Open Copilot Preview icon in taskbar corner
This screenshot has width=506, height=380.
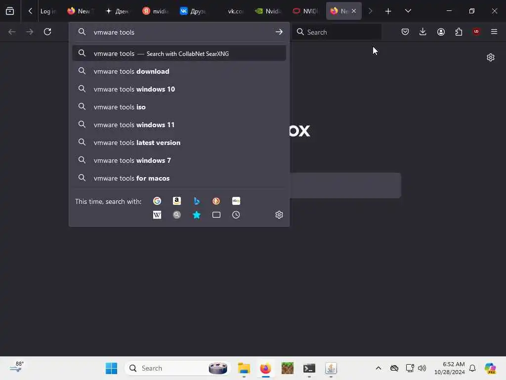point(490,368)
